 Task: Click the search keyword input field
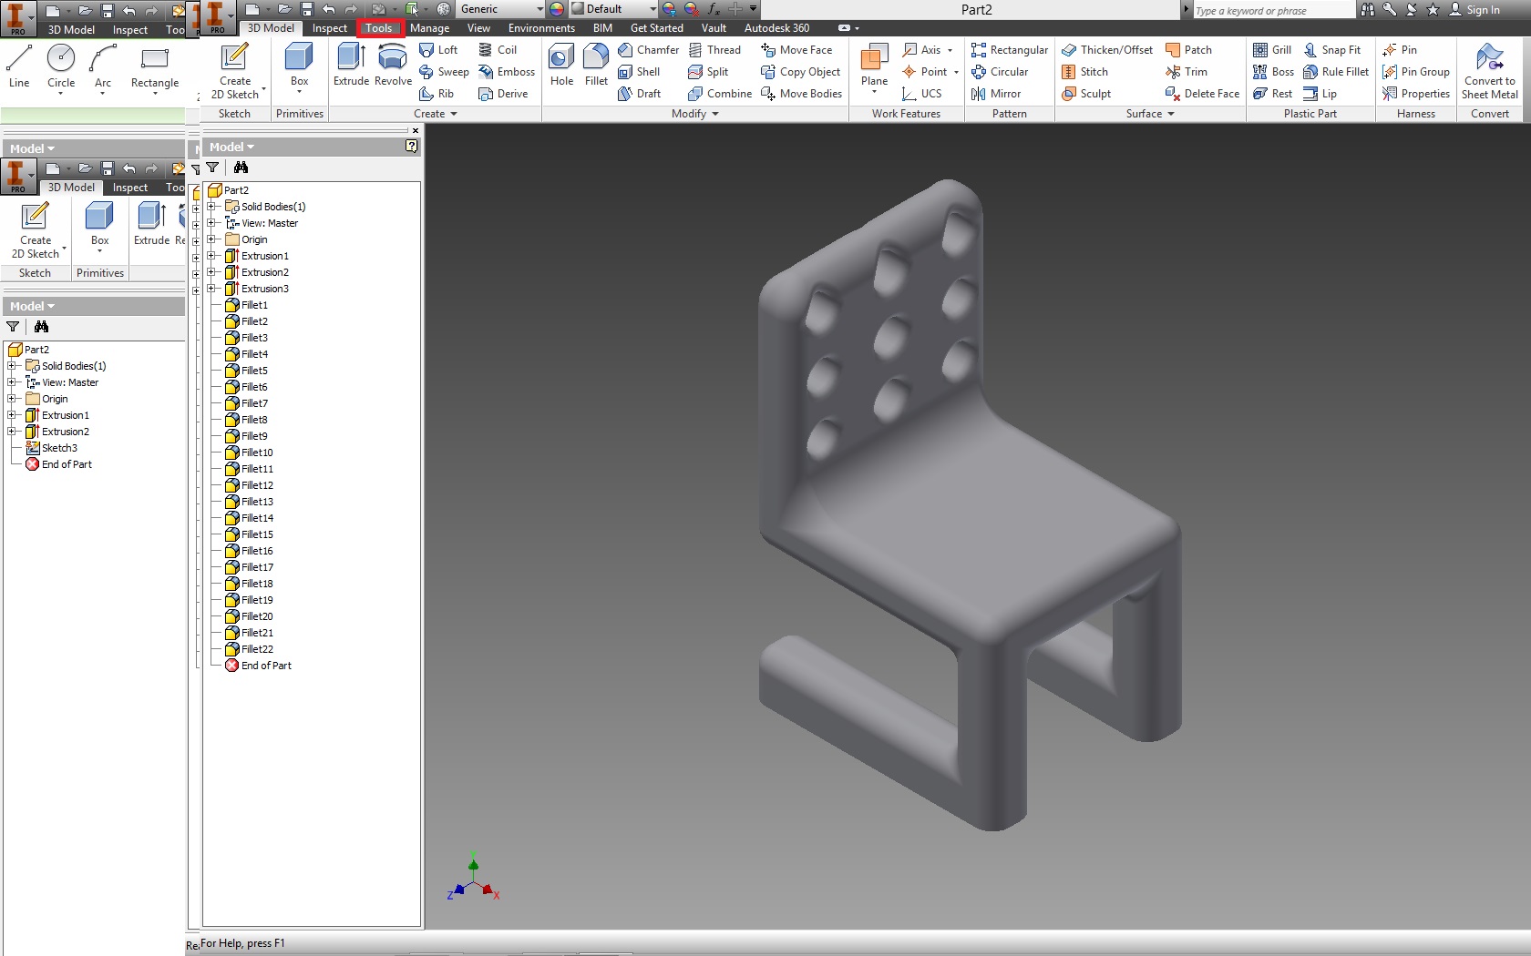pyautogui.click(x=1274, y=10)
